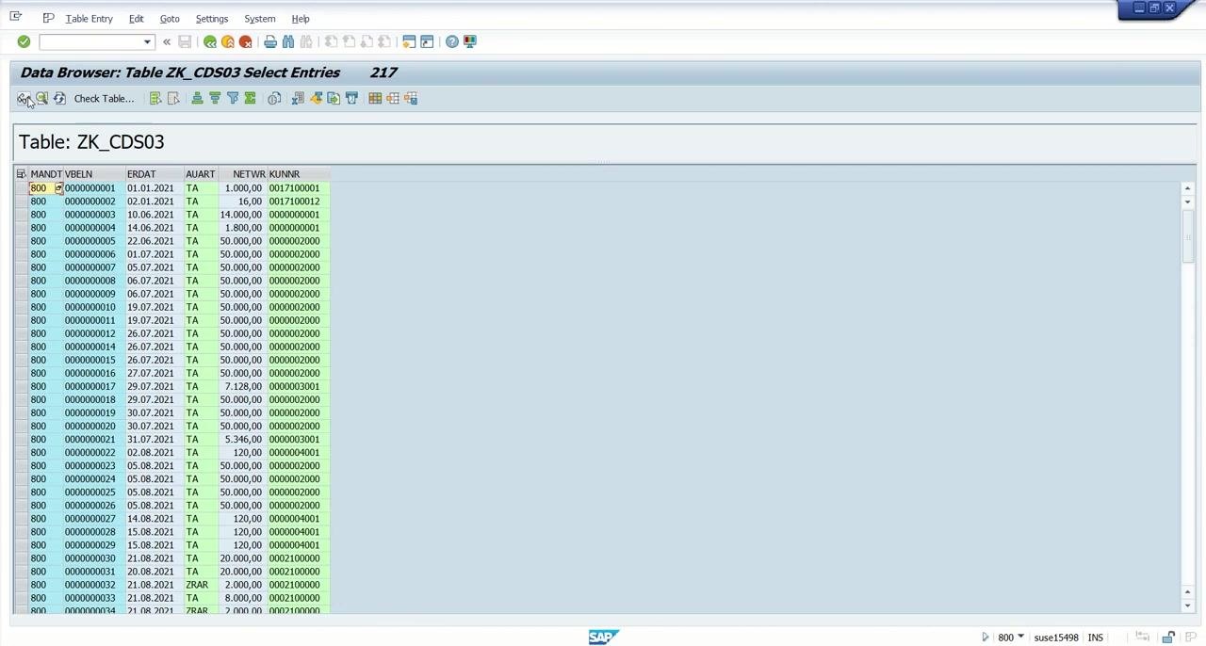This screenshot has height=646, width=1206.
Task: Open the Table Entry menu
Action: [89, 19]
